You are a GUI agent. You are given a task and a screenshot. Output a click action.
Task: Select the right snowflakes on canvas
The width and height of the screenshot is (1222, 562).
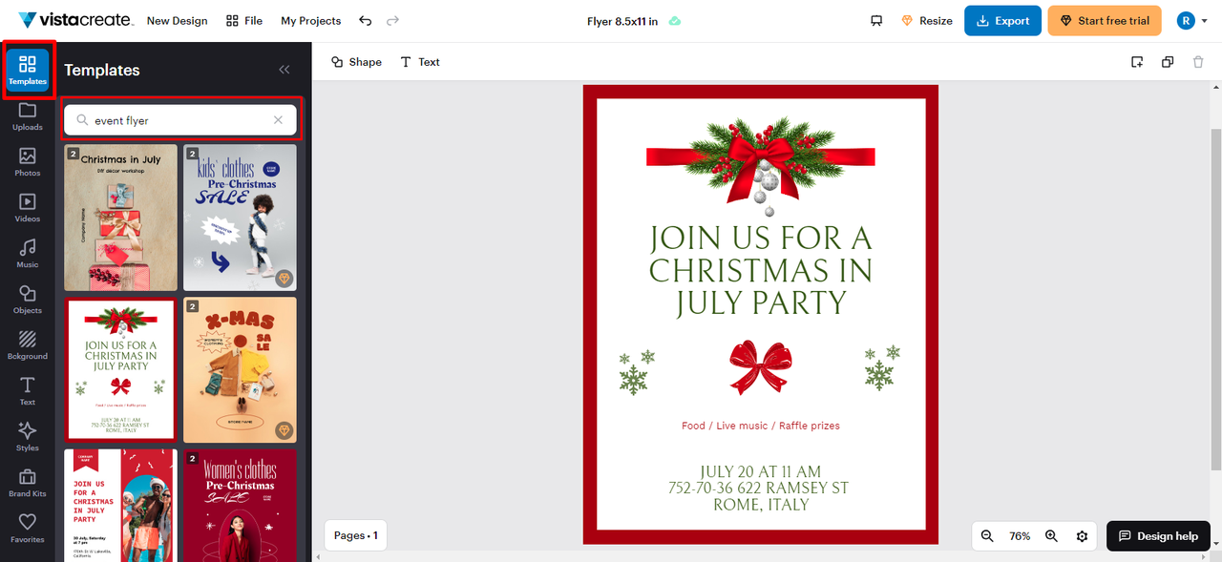click(883, 367)
